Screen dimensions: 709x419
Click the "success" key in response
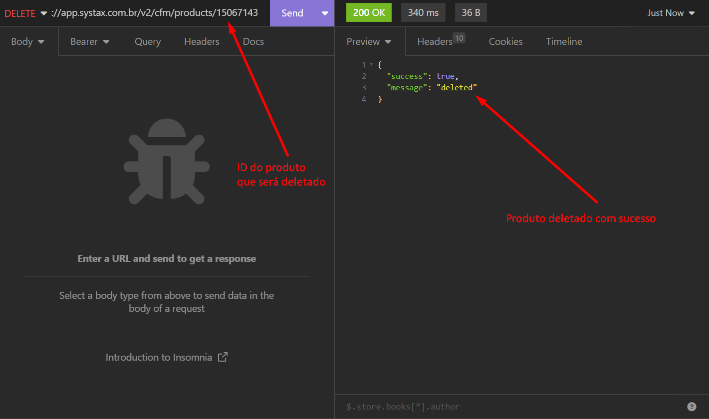coord(408,76)
